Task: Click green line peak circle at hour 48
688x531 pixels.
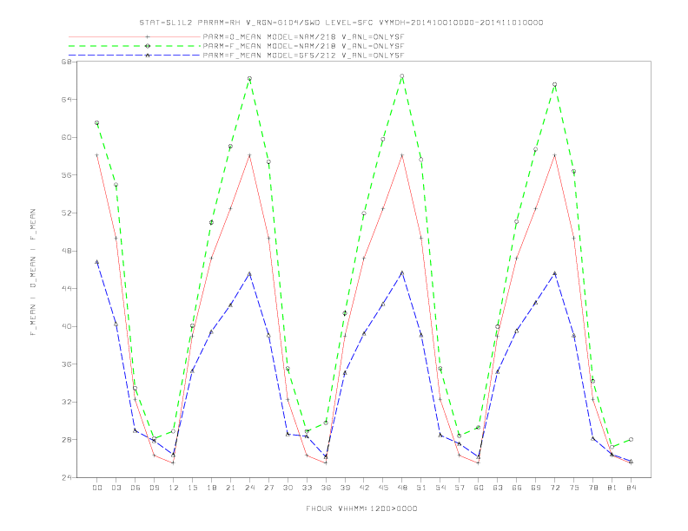Action: pyautogui.click(x=402, y=76)
